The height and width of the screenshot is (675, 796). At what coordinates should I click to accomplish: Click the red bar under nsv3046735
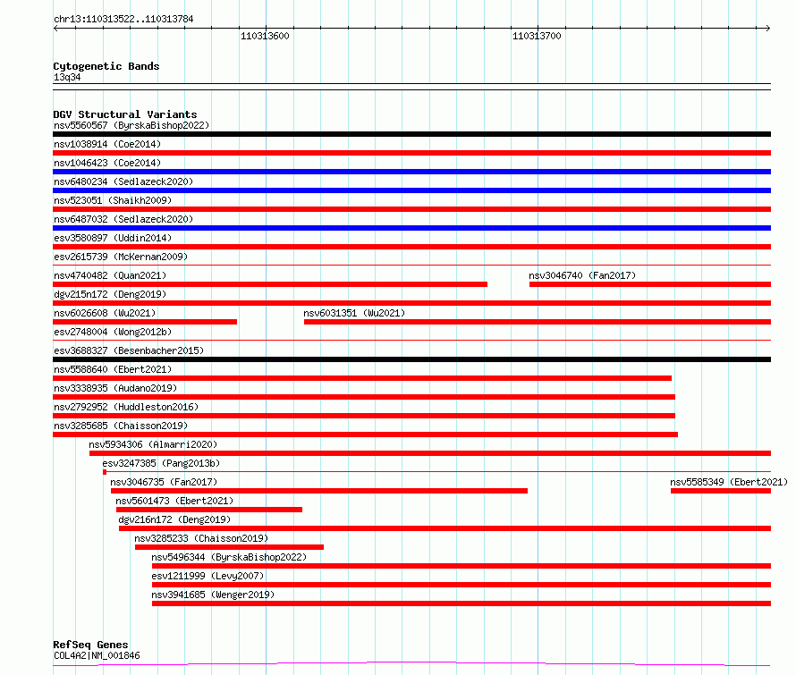[319, 491]
